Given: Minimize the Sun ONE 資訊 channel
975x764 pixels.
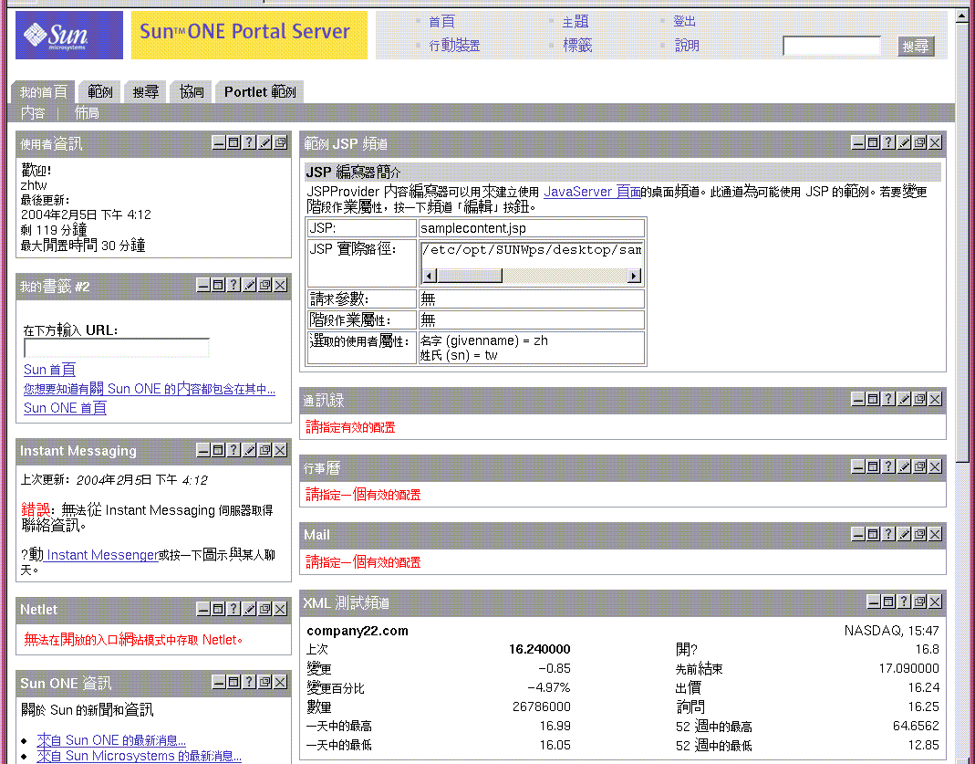Looking at the screenshot, I should [x=219, y=683].
